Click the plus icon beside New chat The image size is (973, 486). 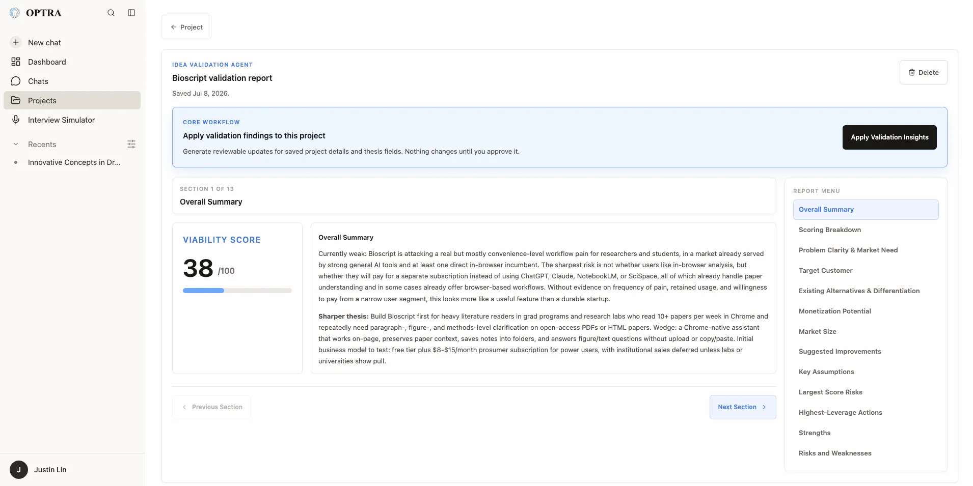[x=16, y=42]
